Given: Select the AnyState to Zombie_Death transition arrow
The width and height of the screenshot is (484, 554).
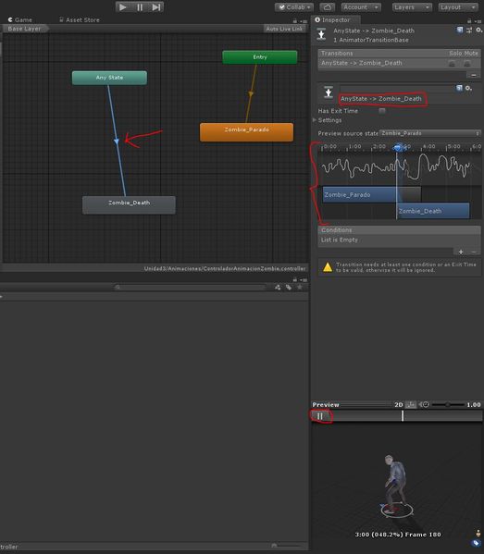Looking at the screenshot, I should click(x=117, y=141).
